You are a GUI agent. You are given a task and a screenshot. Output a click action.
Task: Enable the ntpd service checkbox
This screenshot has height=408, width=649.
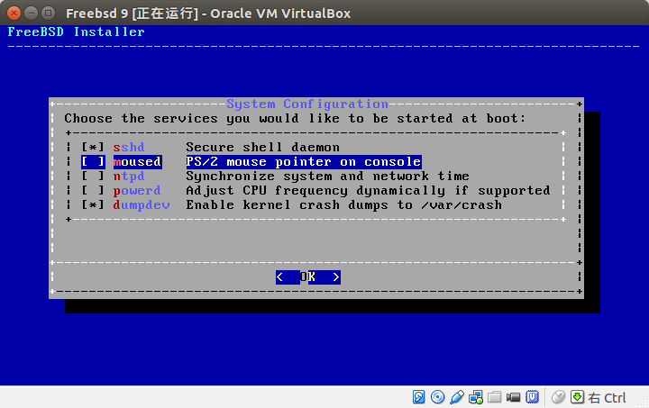point(93,177)
